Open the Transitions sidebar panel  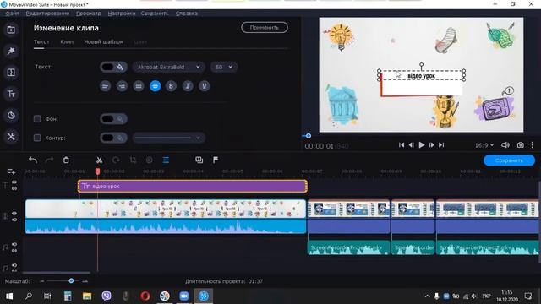tap(11, 73)
